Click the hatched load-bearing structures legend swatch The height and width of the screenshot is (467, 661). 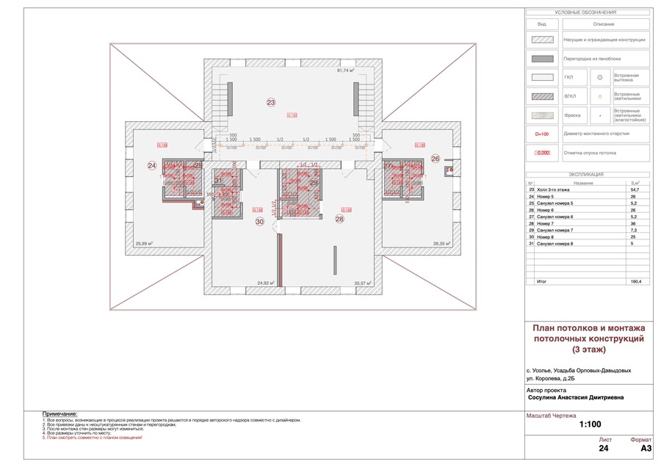coord(542,40)
